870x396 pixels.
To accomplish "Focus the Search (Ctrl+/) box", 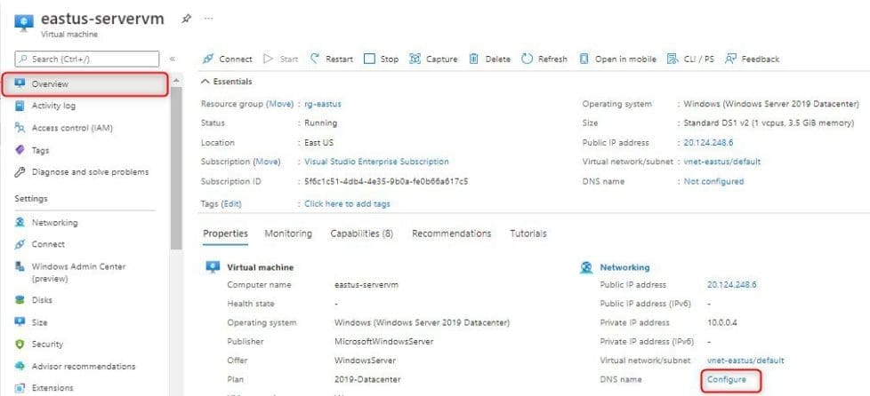I will (87, 59).
